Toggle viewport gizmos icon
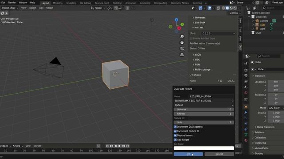Image resolution: width=284 pixels, height=159 pixels. pyautogui.click(x=200, y=8)
